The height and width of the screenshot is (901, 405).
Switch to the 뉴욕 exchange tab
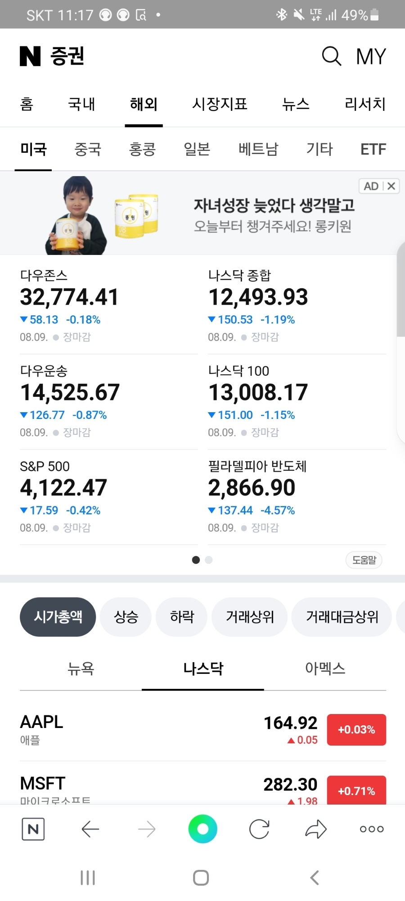[x=81, y=669]
